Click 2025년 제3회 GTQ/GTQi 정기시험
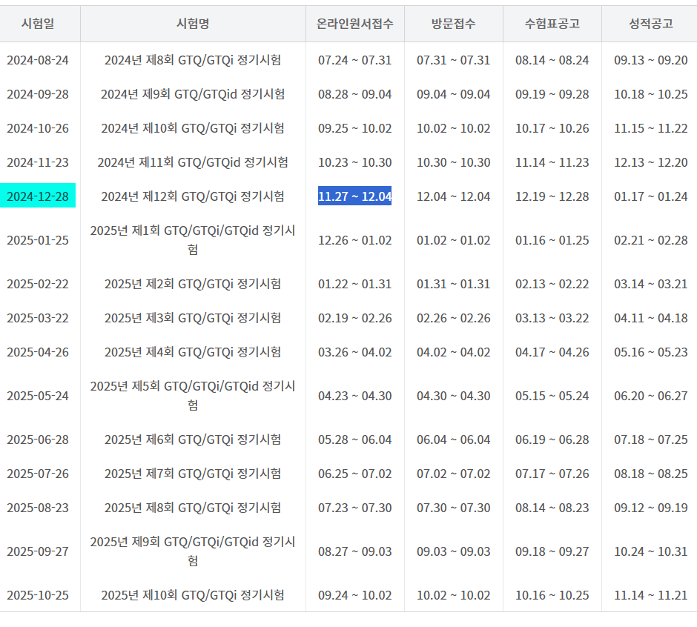The height and width of the screenshot is (627, 697). pos(193,318)
